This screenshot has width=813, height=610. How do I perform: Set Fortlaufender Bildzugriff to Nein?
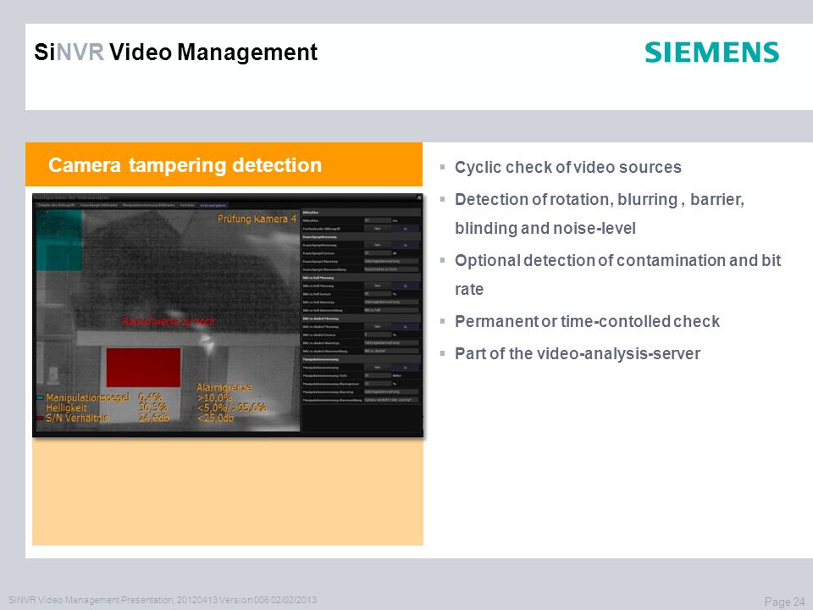pos(378,228)
